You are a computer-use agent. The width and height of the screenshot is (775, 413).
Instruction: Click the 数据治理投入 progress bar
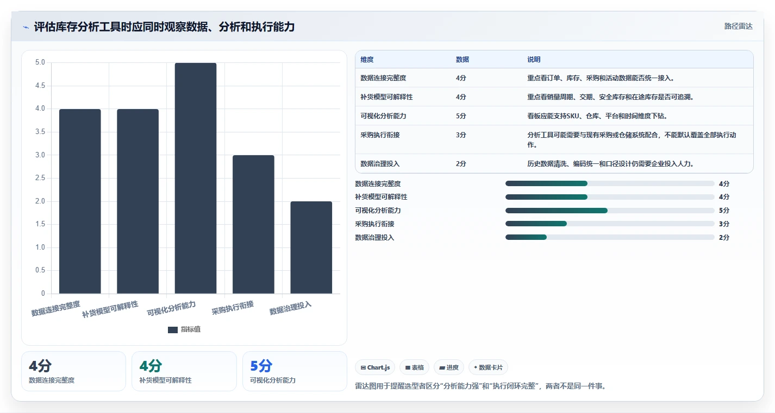(610, 237)
